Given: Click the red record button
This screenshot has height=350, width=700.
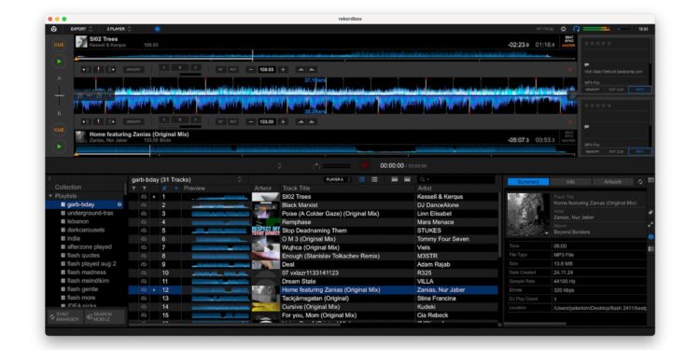Looking at the screenshot, I should (x=364, y=165).
